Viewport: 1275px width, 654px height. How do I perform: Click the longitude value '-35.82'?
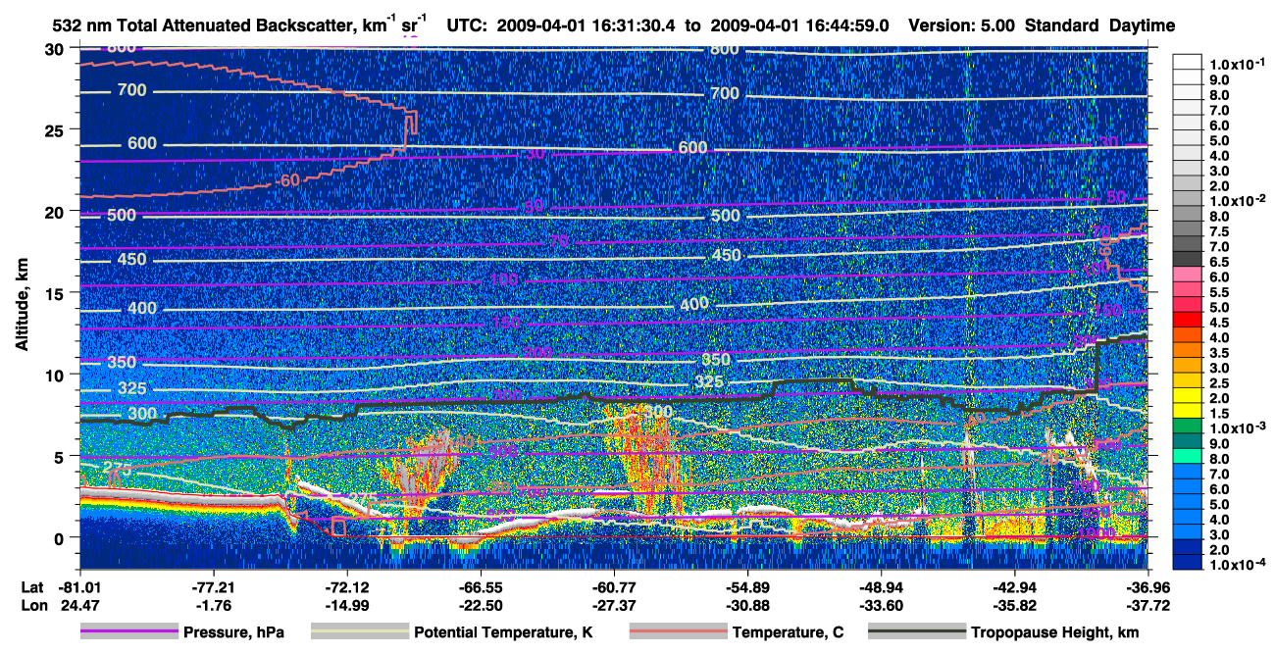1014,605
